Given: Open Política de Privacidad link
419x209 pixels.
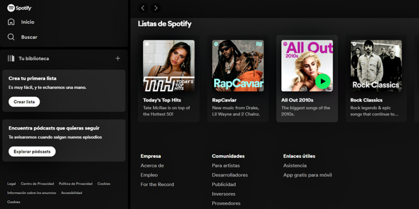Looking at the screenshot, I should coord(76,184).
